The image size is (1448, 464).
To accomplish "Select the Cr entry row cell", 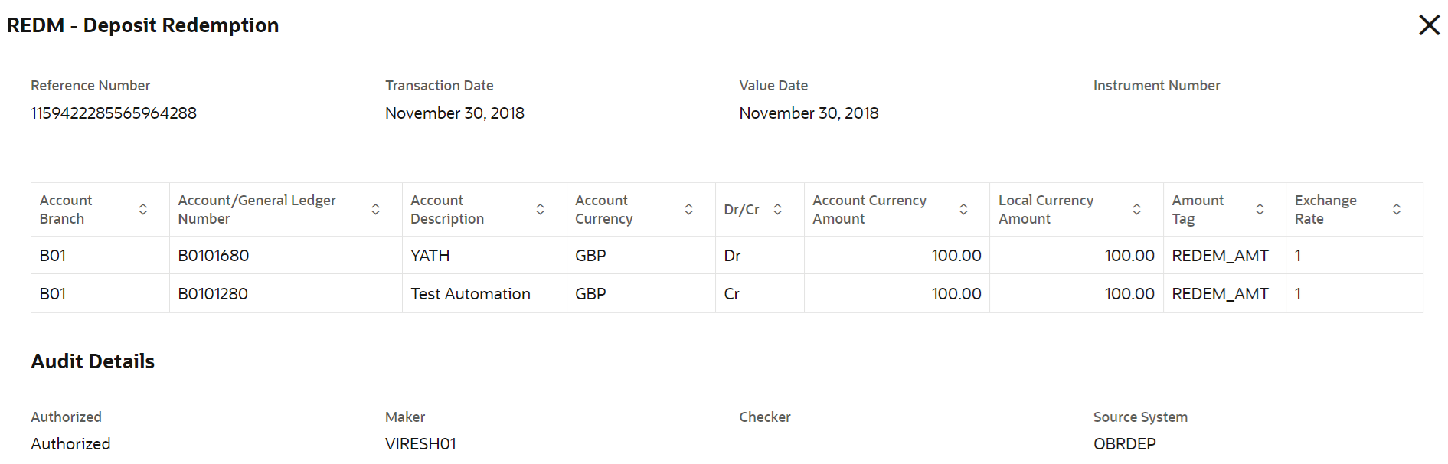I will [x=732, y=294].
